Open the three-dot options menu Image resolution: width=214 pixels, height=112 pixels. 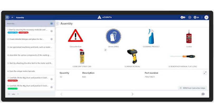[x=202, y=17]
